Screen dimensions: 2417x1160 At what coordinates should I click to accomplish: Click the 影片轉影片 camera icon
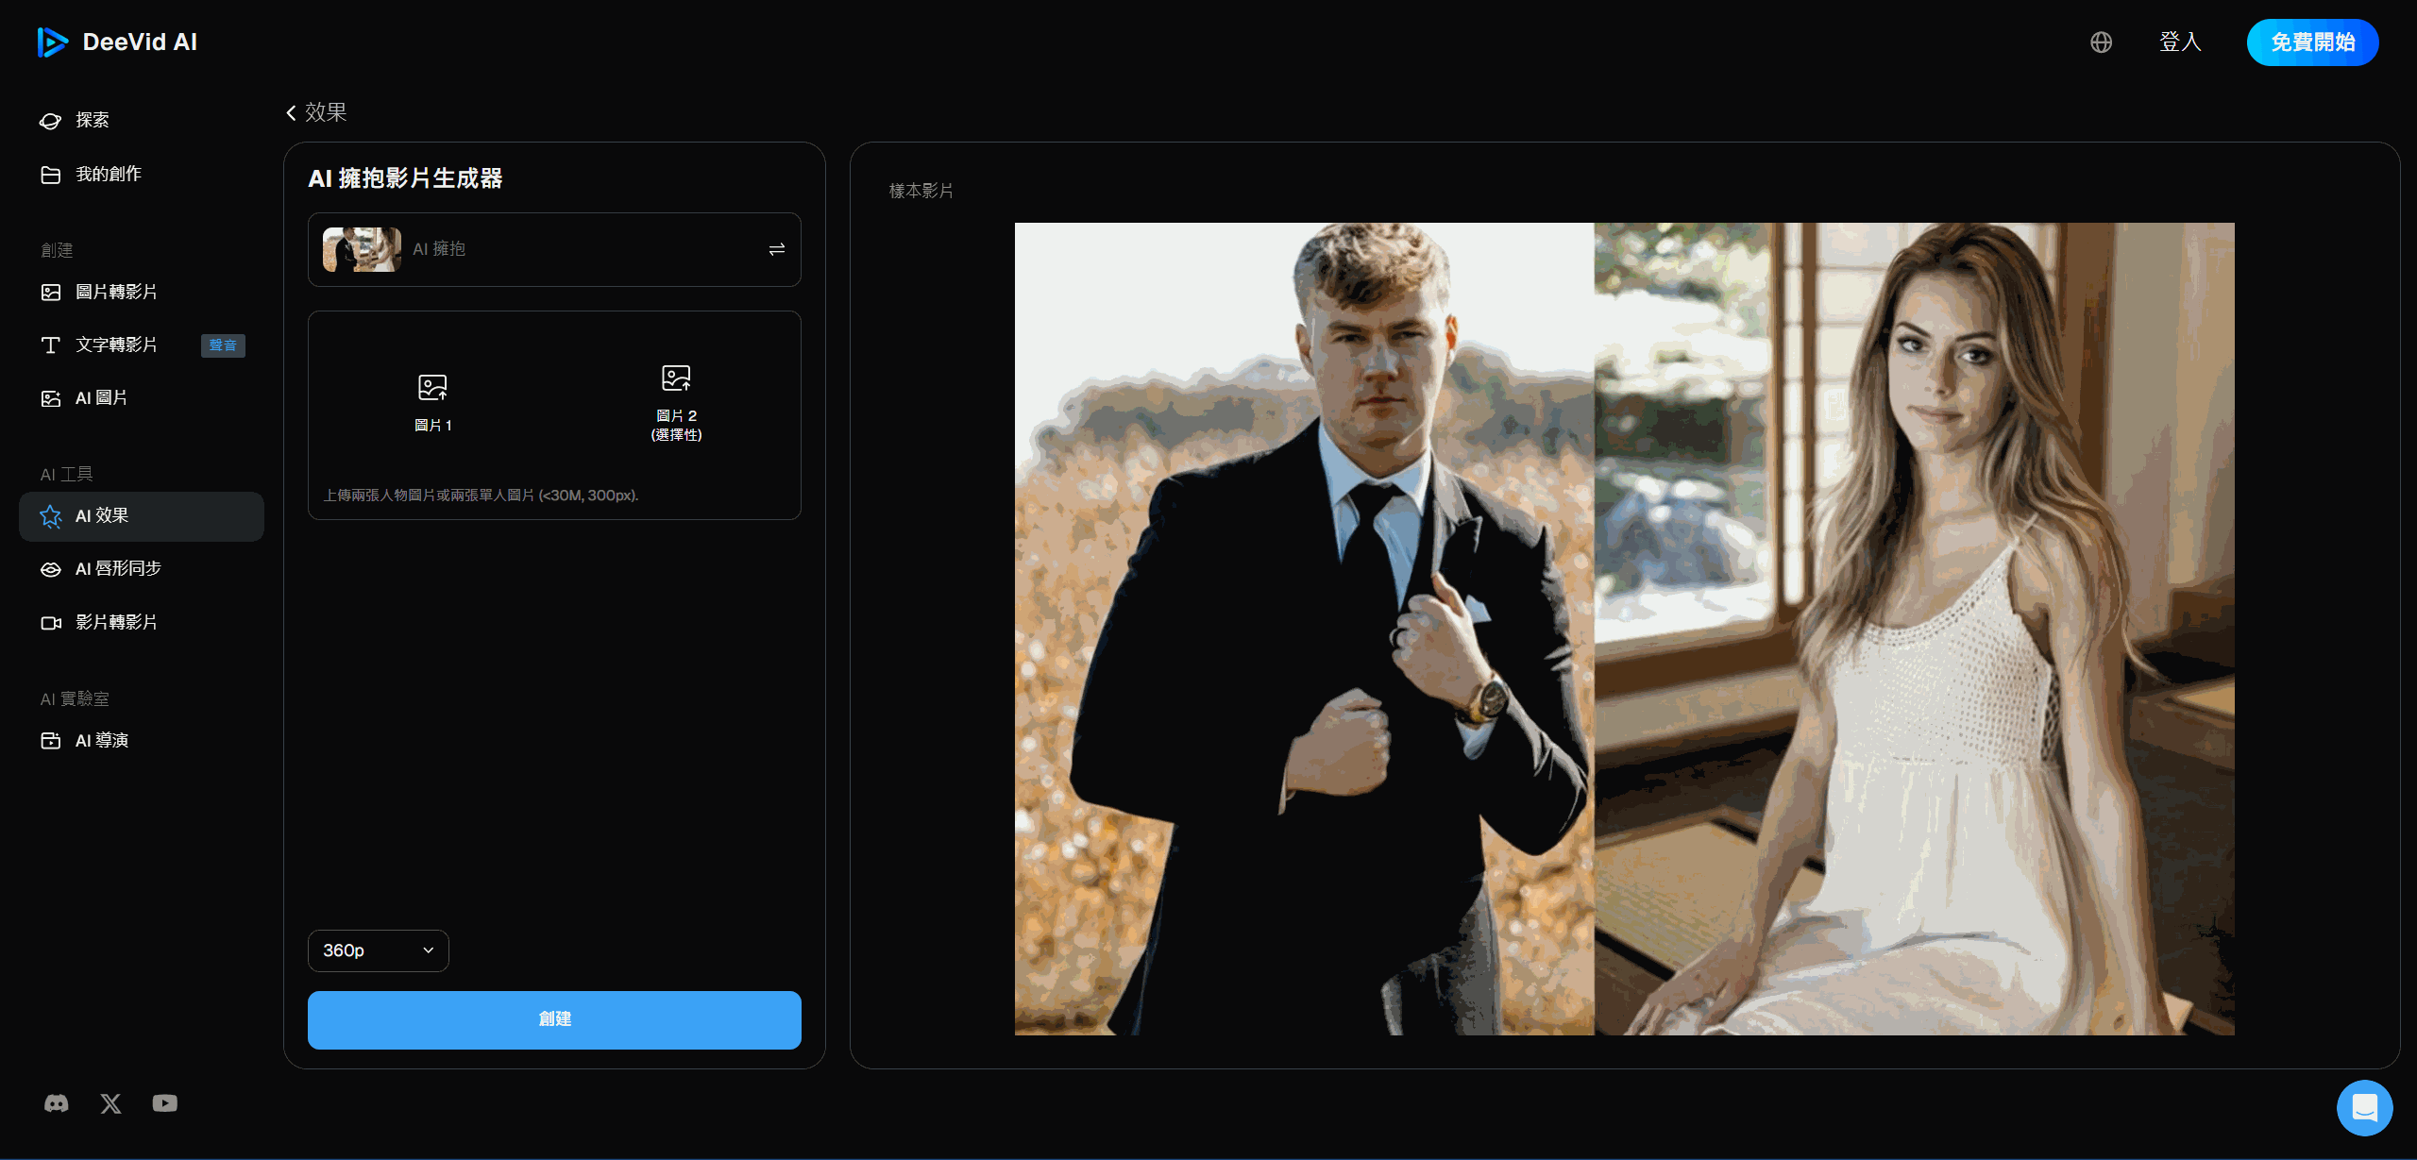point(51,623)
